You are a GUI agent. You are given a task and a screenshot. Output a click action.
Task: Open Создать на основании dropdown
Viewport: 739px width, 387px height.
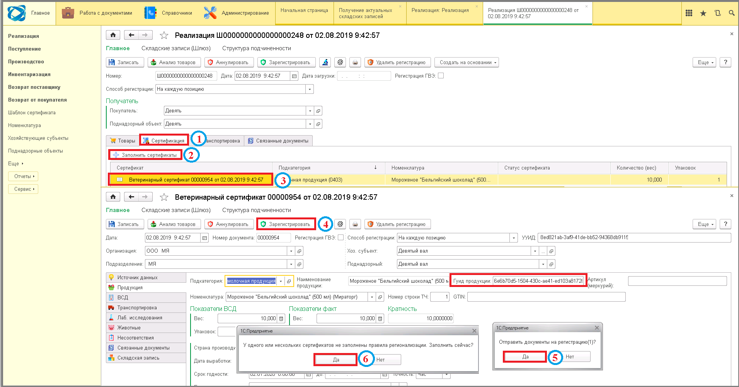point(467,62)
